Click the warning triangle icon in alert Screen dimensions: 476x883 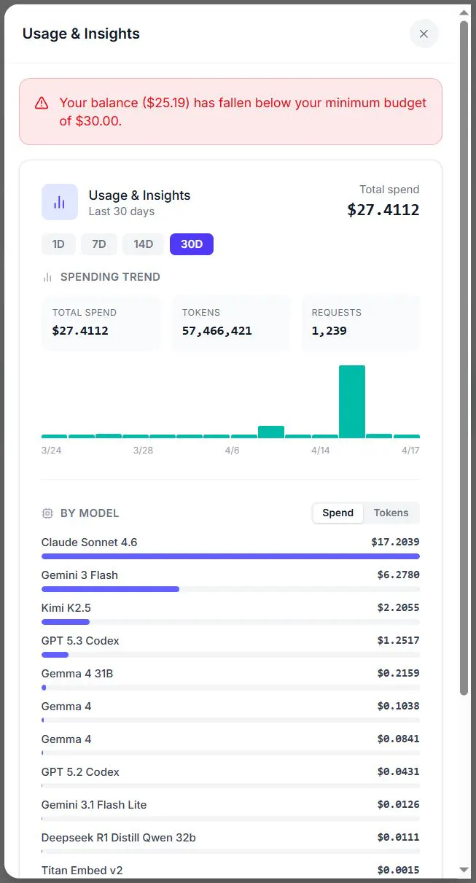click(x=42, y=103)
